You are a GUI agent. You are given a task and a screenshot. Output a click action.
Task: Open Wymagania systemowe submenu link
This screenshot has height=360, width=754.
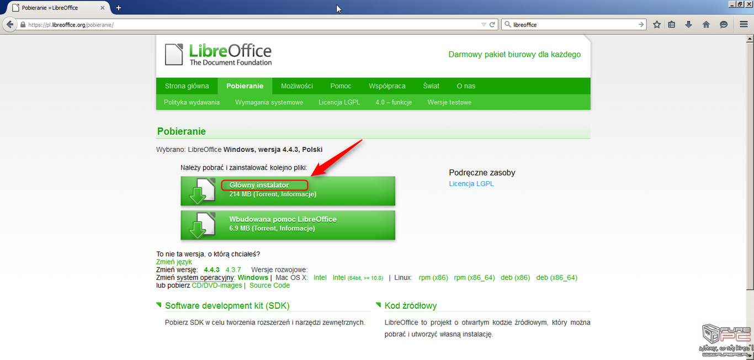tap(269, 102)
